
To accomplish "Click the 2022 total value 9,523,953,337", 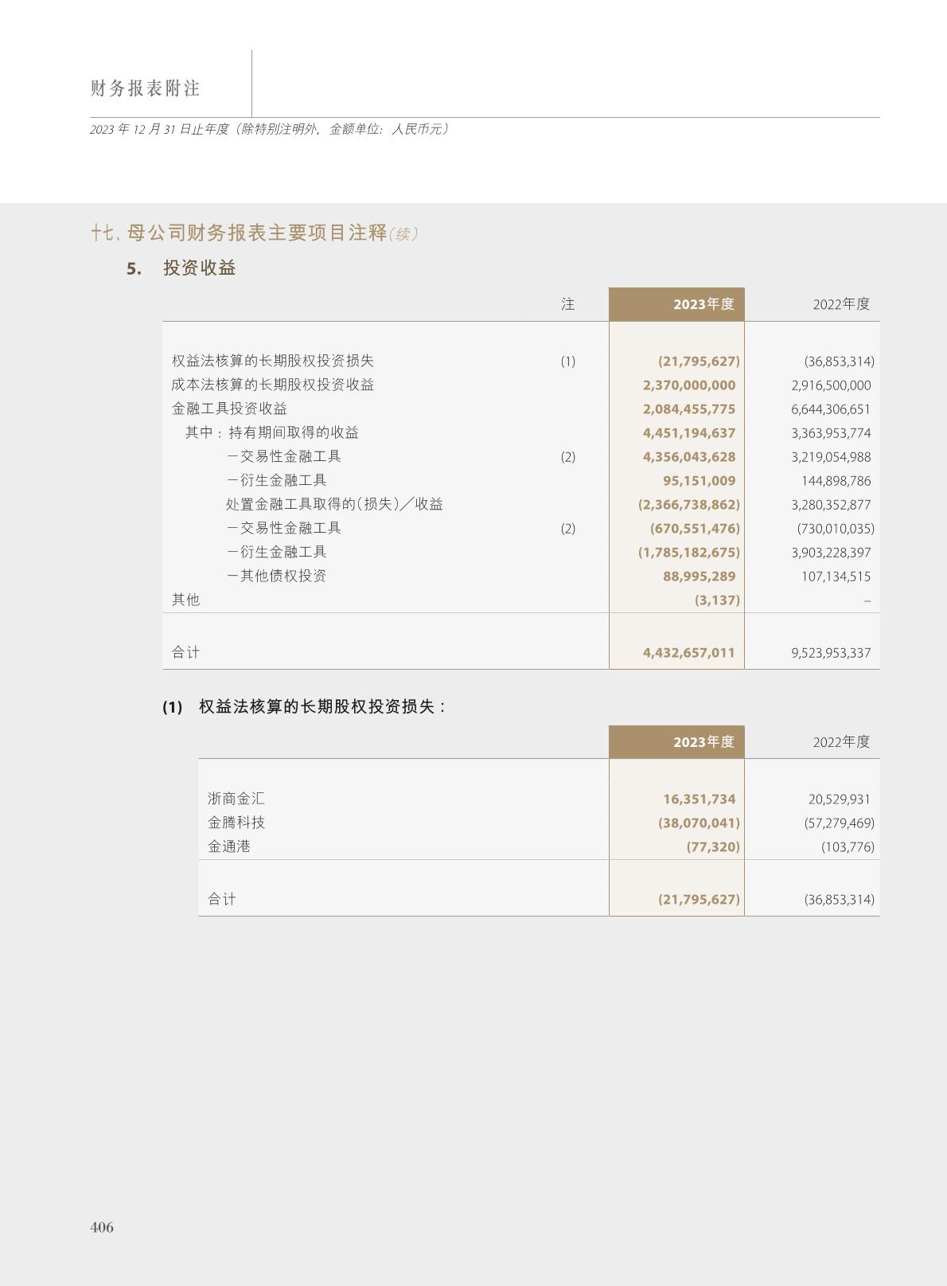I will tap(831, 653).
